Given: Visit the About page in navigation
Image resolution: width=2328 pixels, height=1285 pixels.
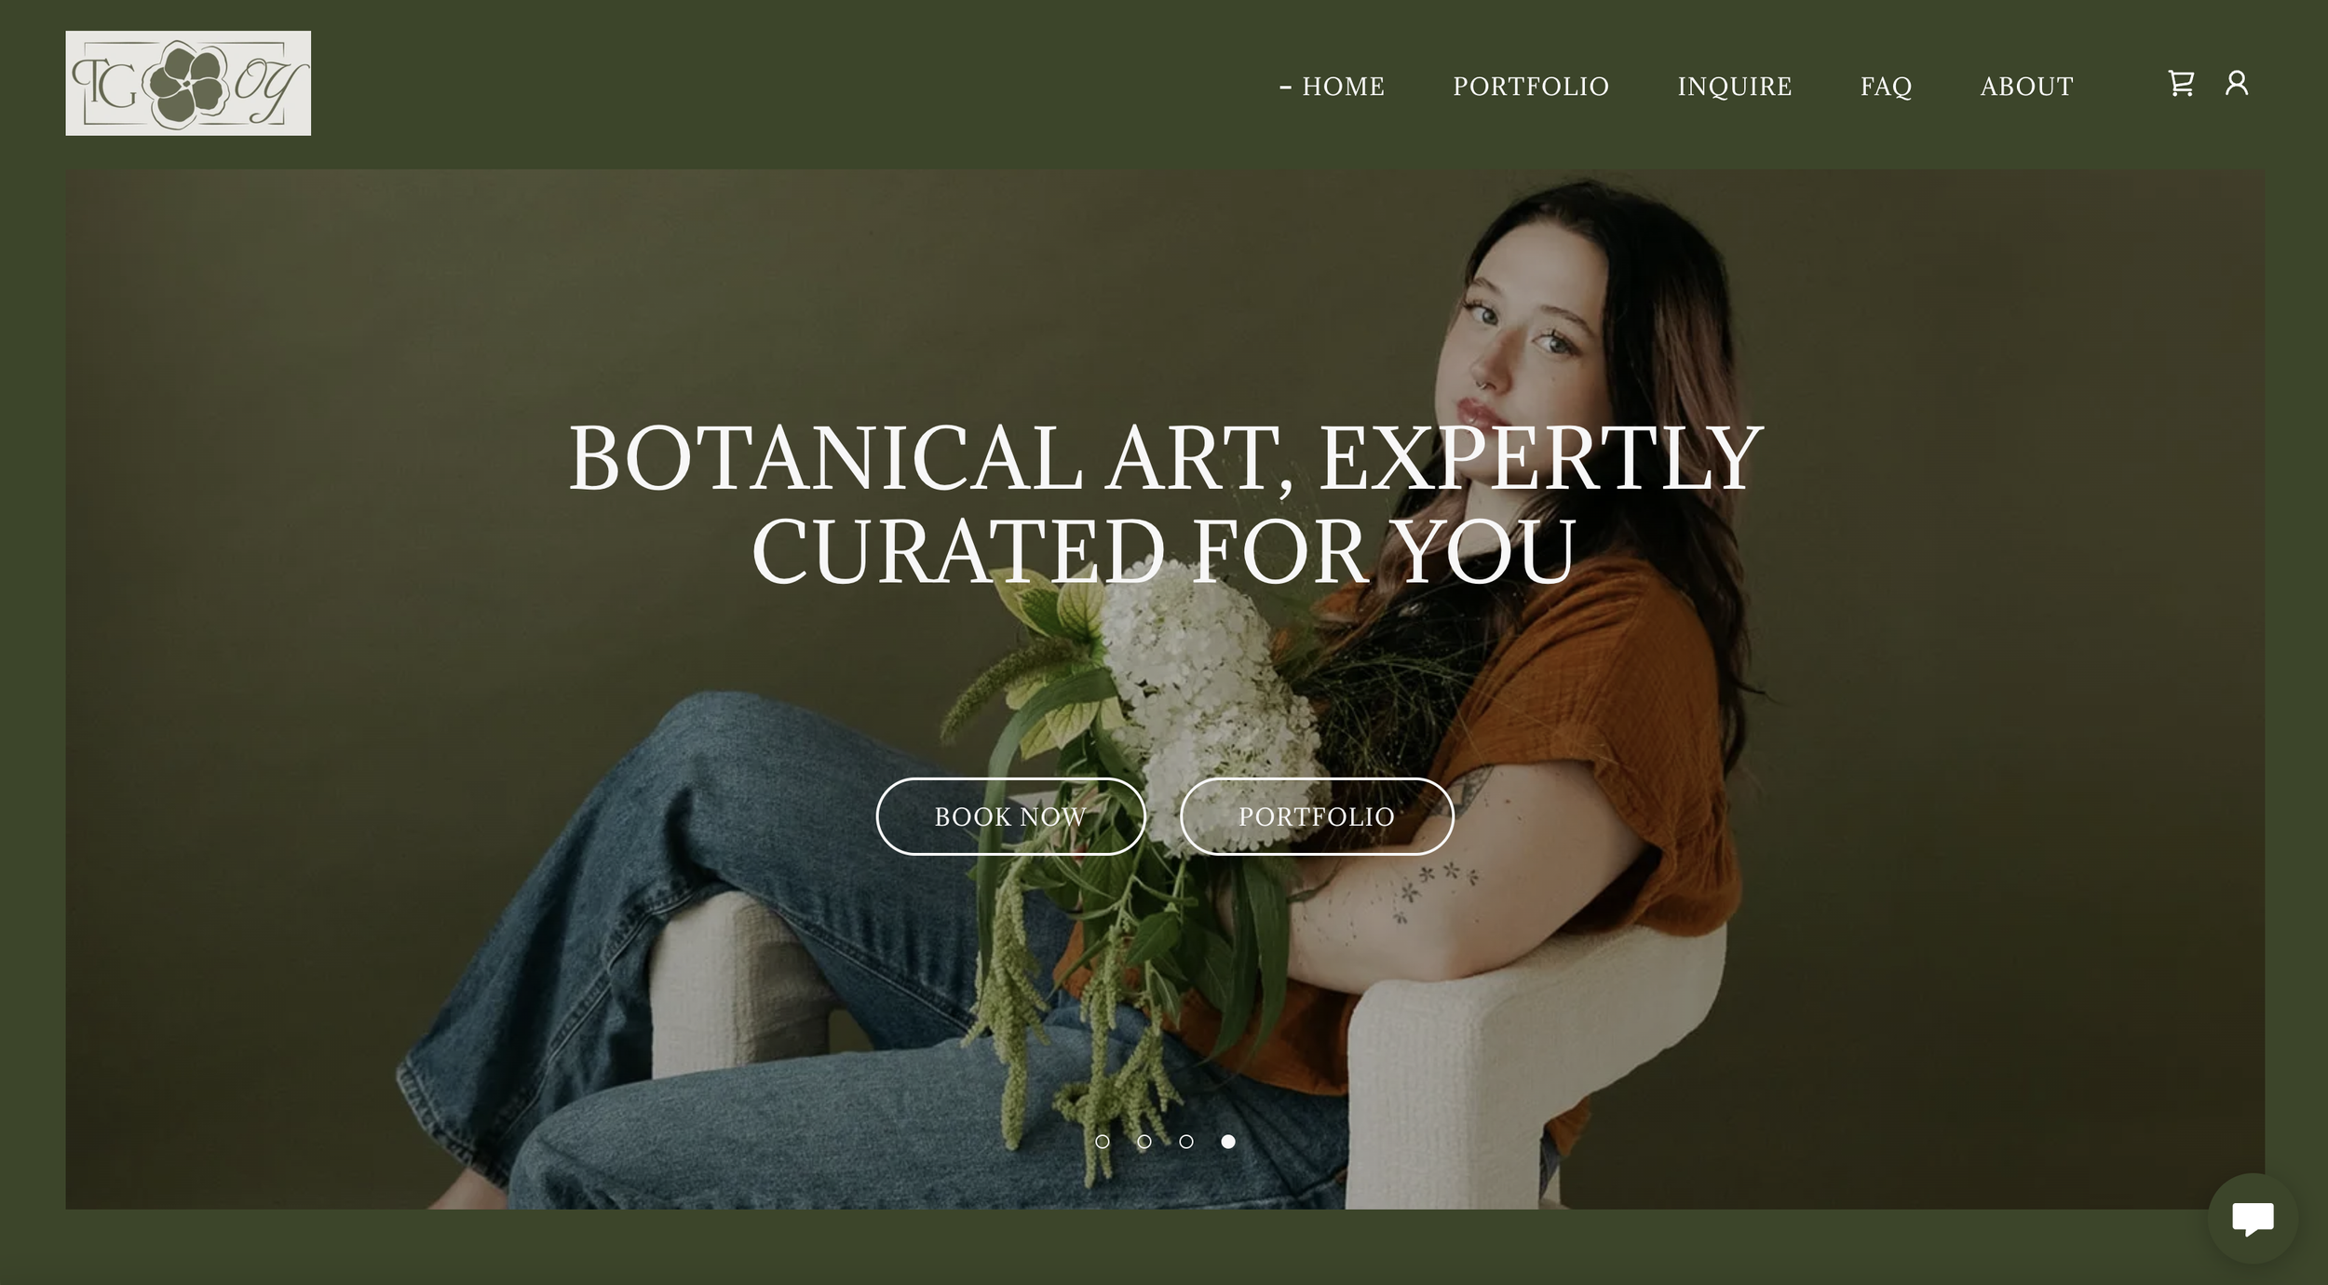Looking at the screenshot, I should point(2026,87).
